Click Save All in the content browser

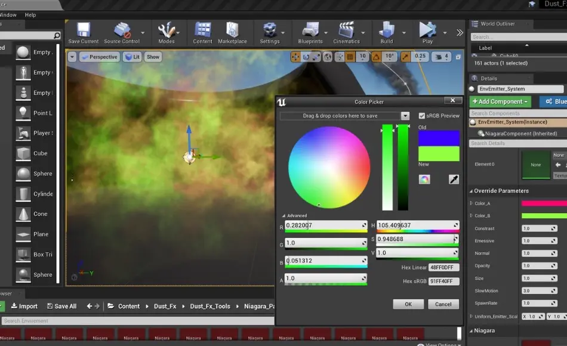pyautogui.click(x=61, y=306)
